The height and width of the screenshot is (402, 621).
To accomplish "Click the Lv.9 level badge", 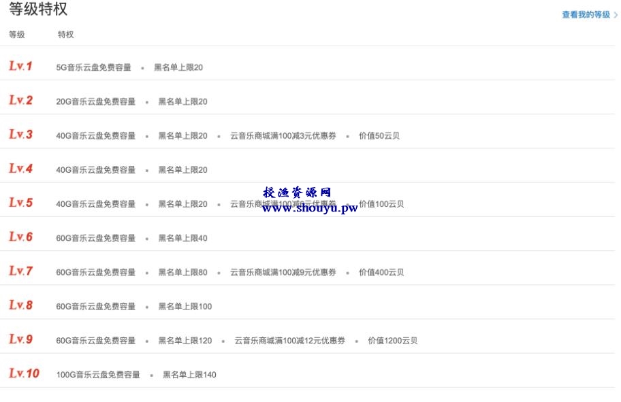I will (x=20, y=339).
